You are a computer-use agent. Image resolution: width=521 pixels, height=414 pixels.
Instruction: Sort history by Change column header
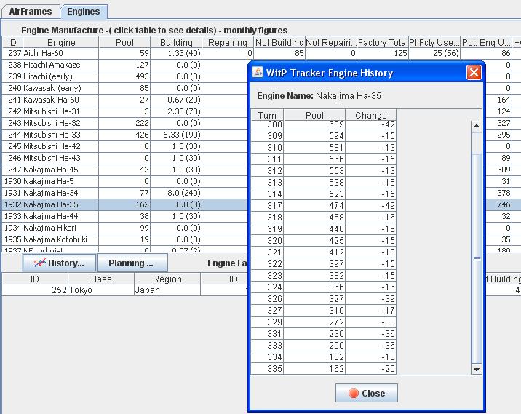coord(371,115)
